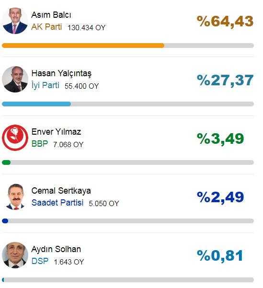The image size is (263, 288).
Task: Open the Saadet Partisi party link
Action: click(x=57, y=203)
